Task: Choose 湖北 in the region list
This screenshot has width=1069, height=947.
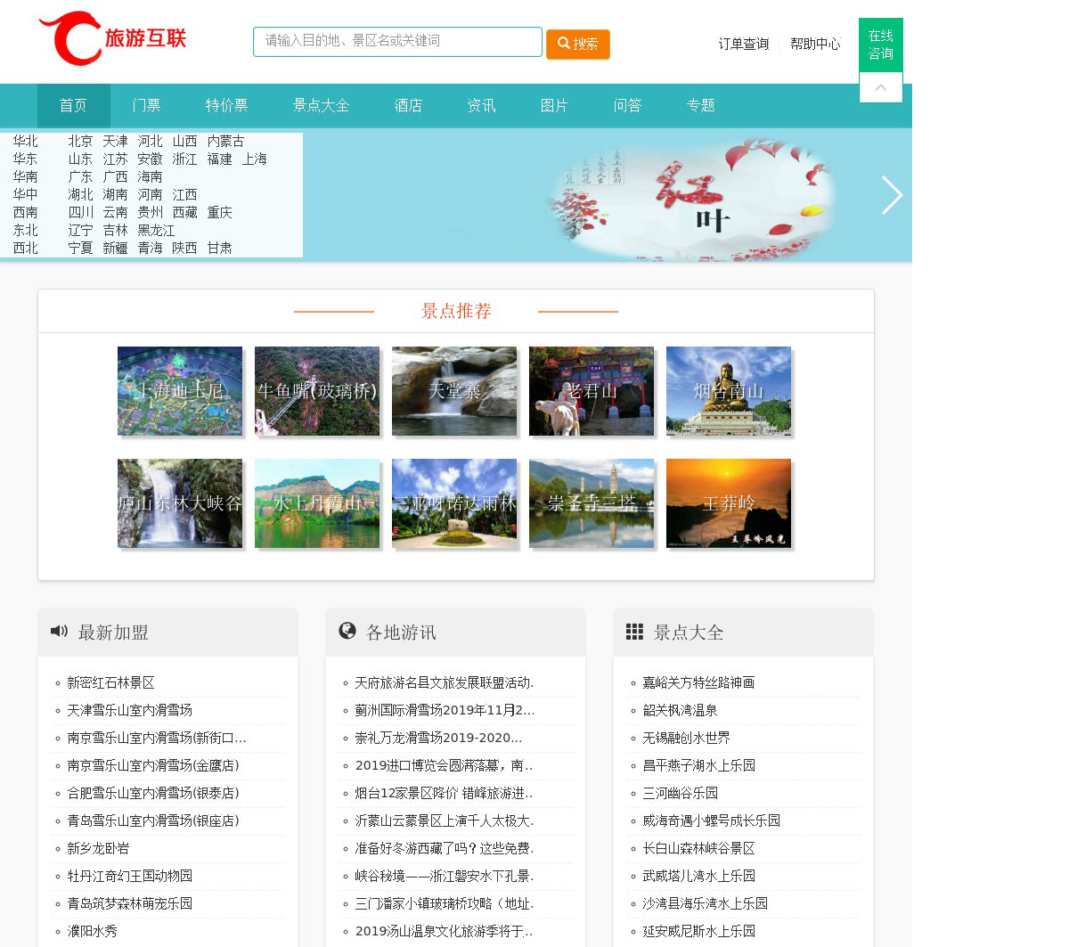Action: click(x=80, y=195)
